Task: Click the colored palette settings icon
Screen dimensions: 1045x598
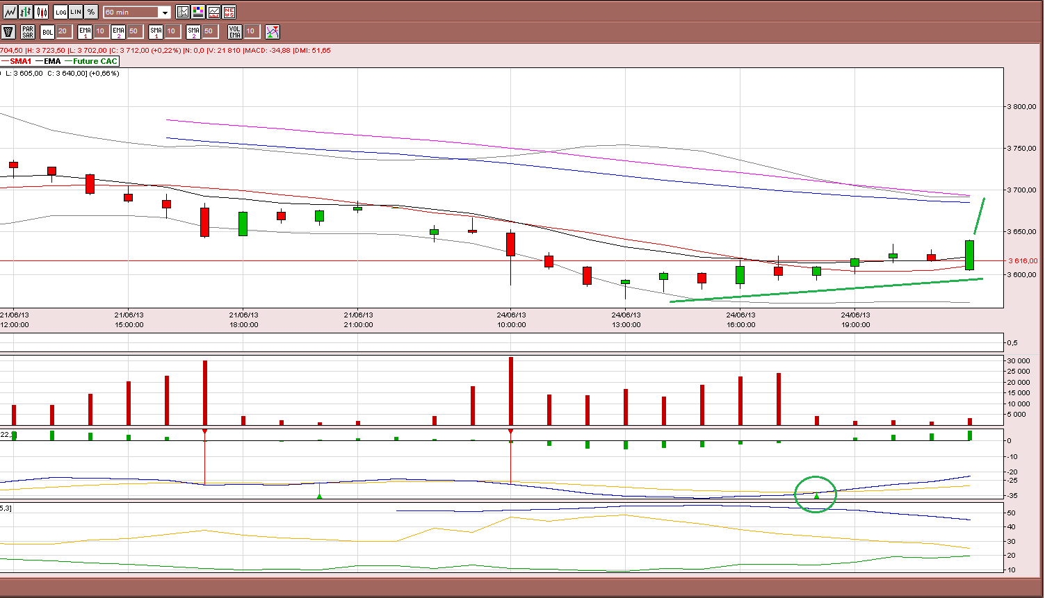Action: [198, 12]
